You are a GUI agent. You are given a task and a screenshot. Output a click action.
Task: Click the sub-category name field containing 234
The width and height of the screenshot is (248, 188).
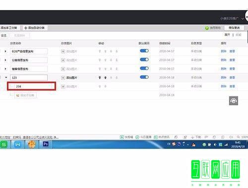point(31,86)
